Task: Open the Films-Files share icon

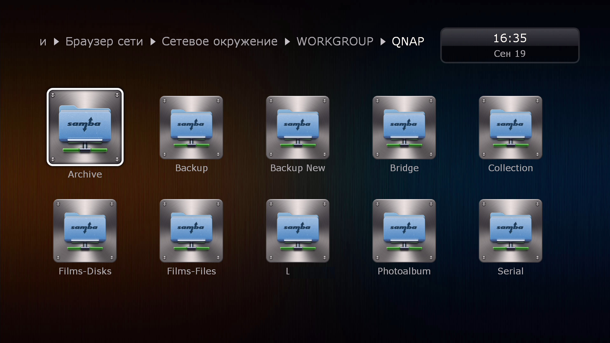Action: click(191, 231)
